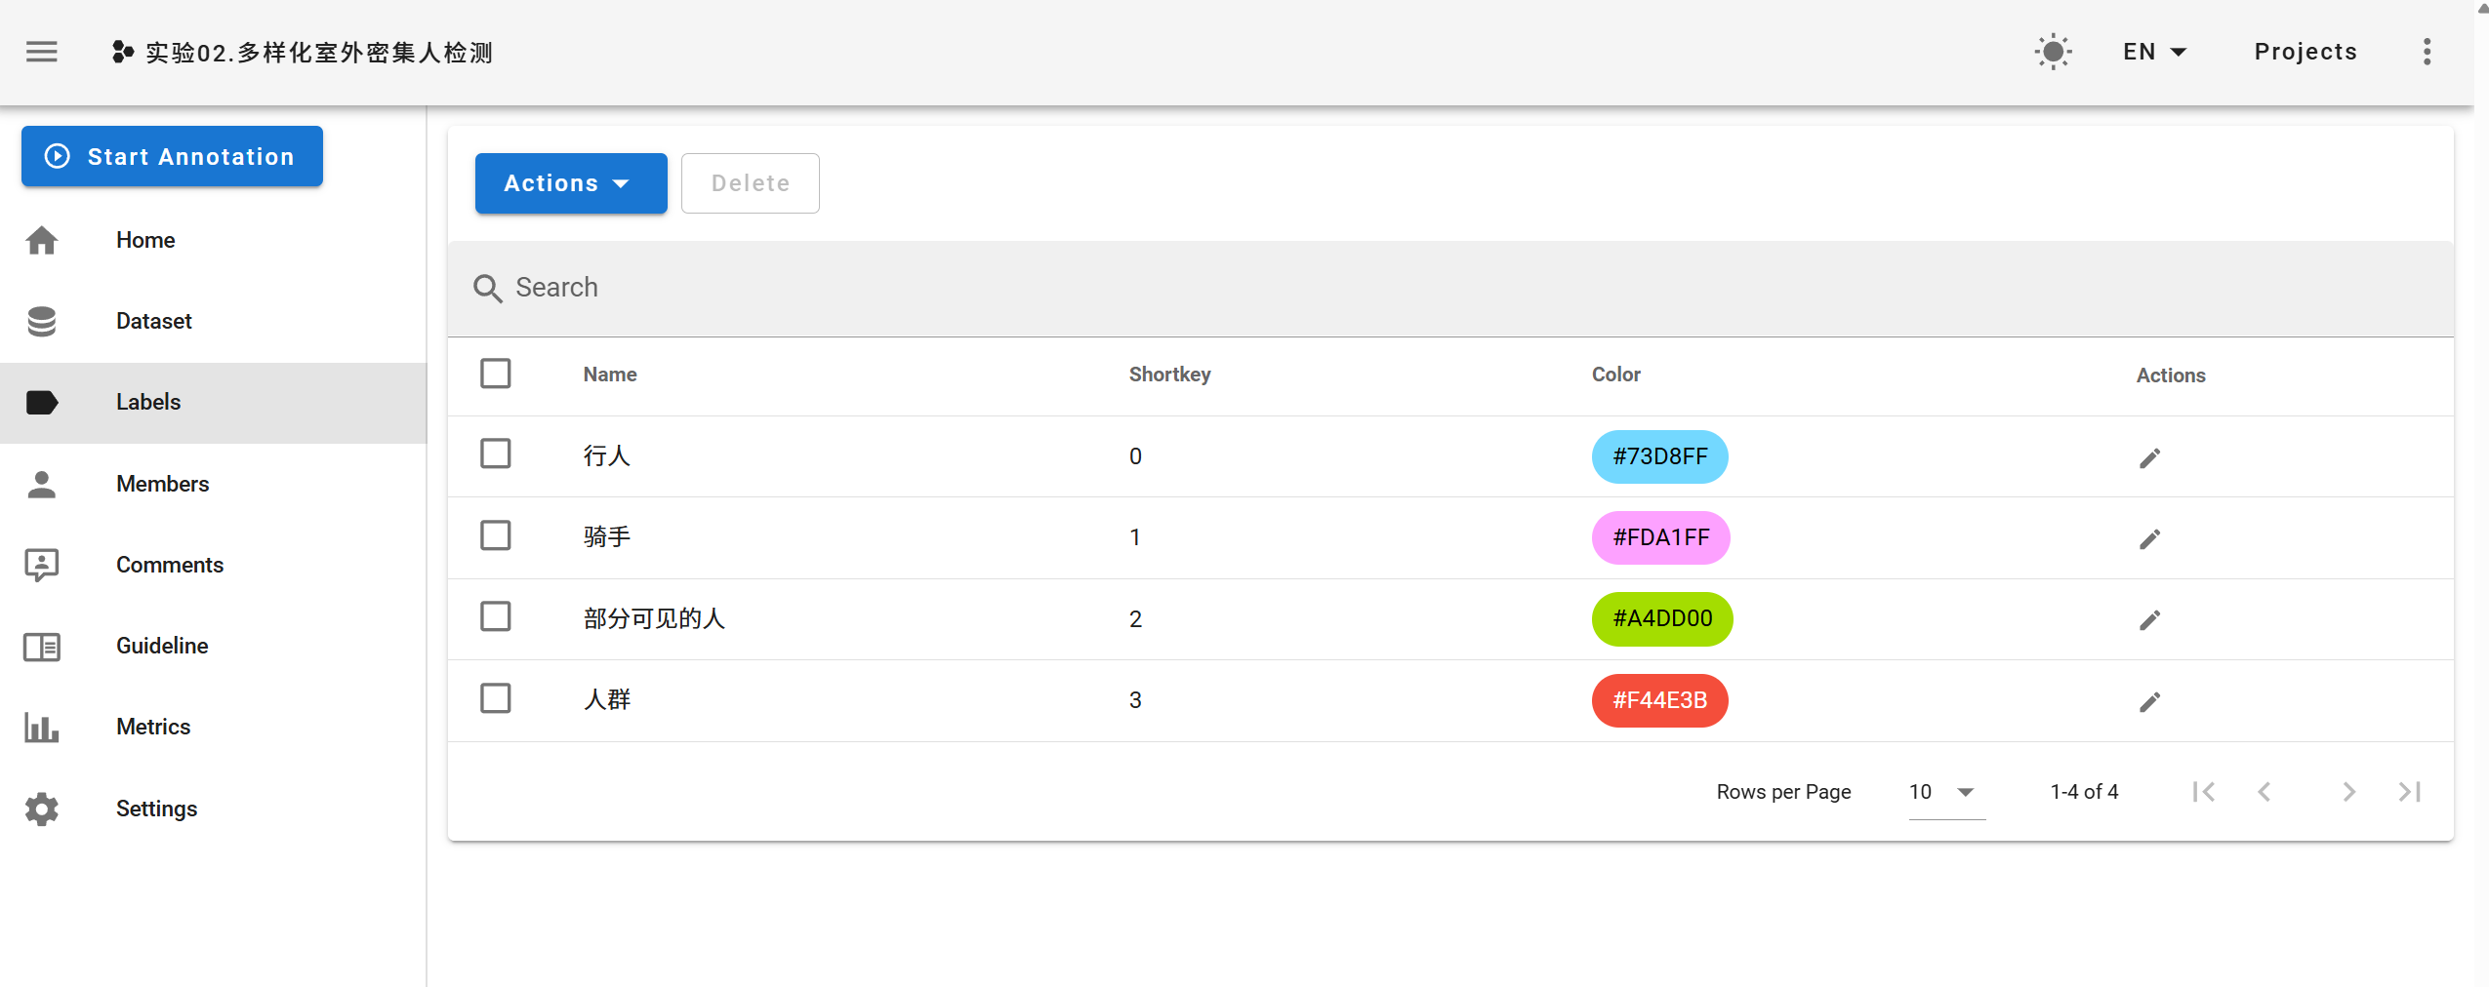This screenshot has width=2489, height=987.
Task: Edit the 行人 label with pencil icon
Action: (2149, 457)
